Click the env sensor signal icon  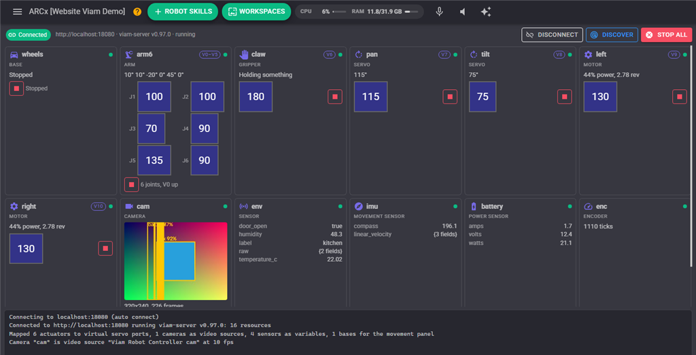point(244,206)
